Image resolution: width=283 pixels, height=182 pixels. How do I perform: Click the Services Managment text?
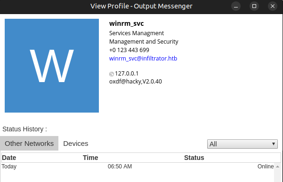pos(137,33)
